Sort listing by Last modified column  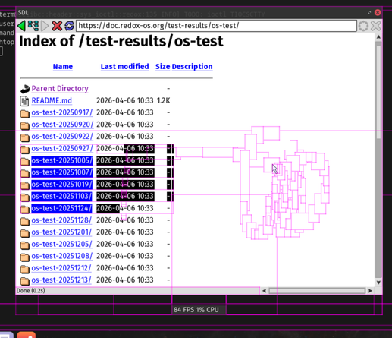point(124,67)
